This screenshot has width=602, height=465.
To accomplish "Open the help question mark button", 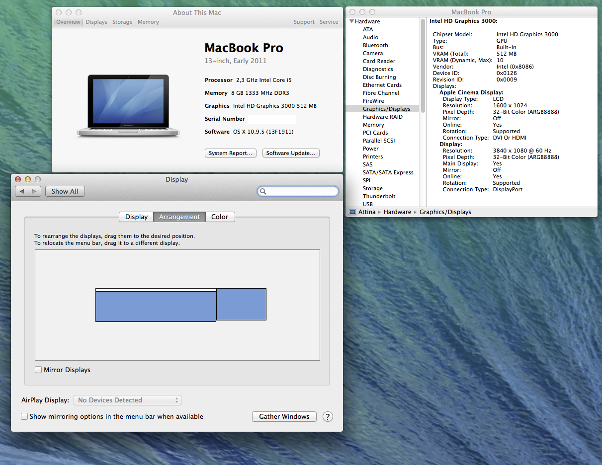I will [328, 417].
